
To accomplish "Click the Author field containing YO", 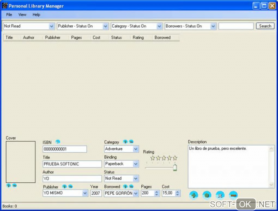I will coord(72,179).
